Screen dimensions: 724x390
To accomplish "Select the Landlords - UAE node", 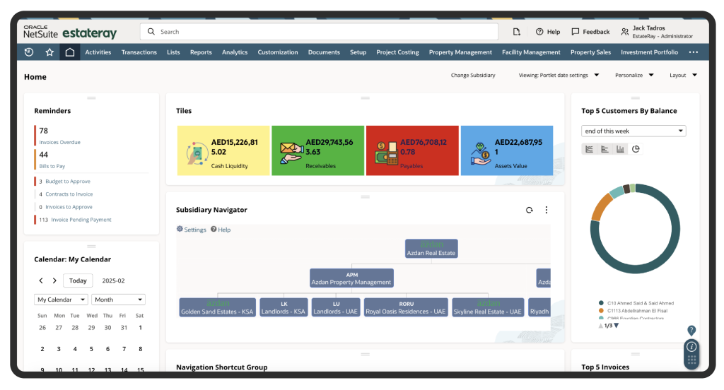I will click(x=336, y=307).
